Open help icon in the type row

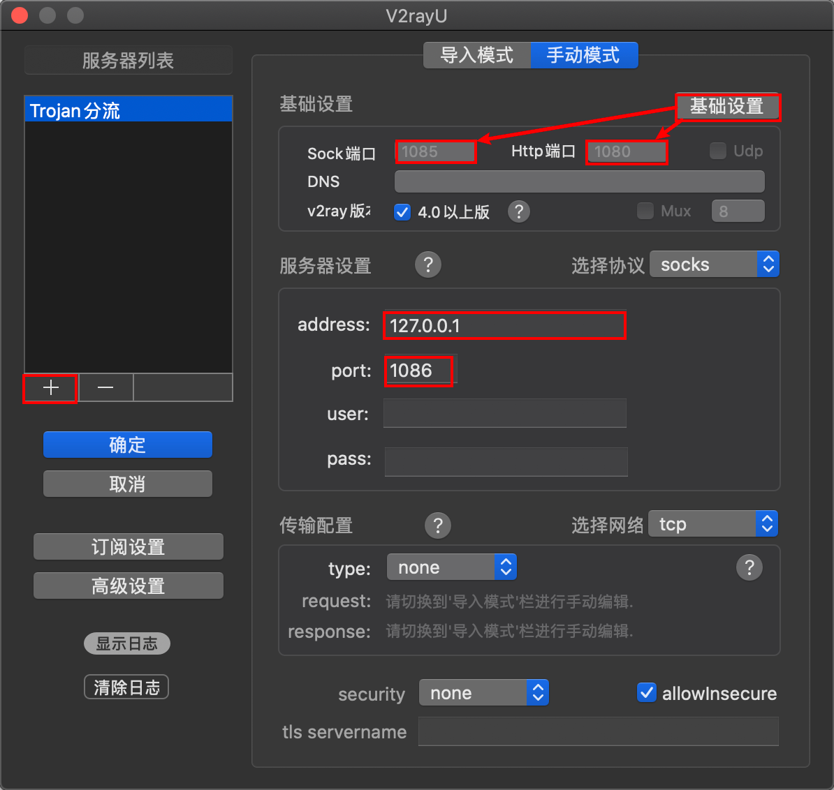click(x=749, y=567)
